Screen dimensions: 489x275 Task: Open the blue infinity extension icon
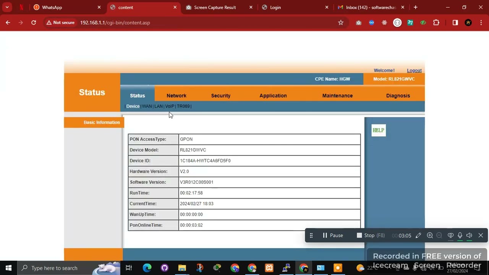(371, 23)
